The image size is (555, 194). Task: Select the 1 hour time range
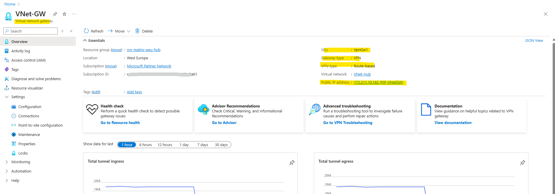(127, 145)
